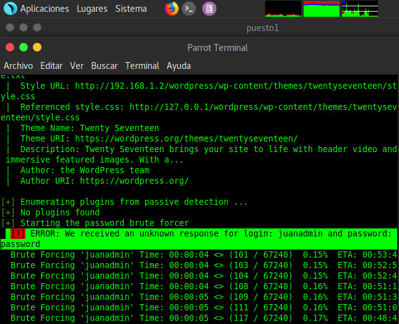Open the Buscar menu
The width and height of the screenshot is (399, 324).
(x=104, y=66)
